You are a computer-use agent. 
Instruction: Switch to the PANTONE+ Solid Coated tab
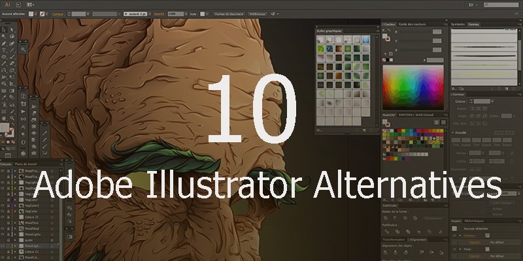point(416,115)
